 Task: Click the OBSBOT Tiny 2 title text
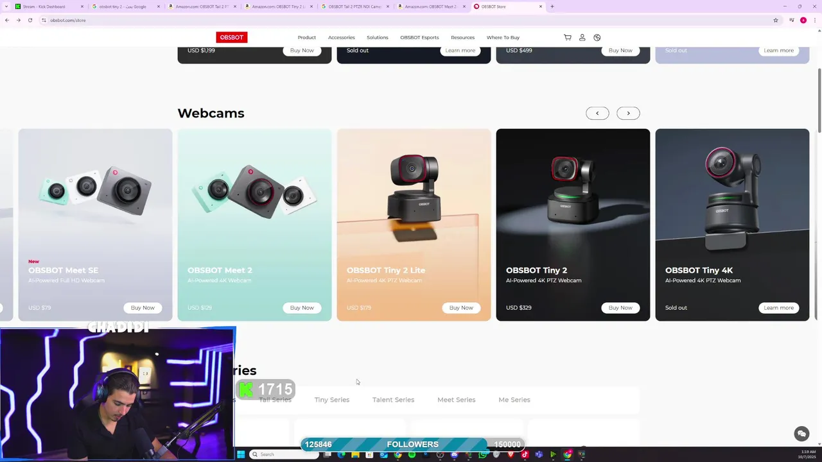tap(536, 270)
